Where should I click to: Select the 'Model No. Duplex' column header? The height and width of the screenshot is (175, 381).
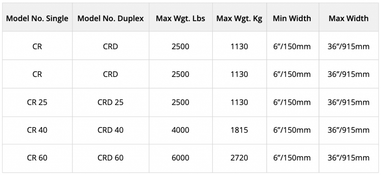pyautogui.click(x=111, y=19)
